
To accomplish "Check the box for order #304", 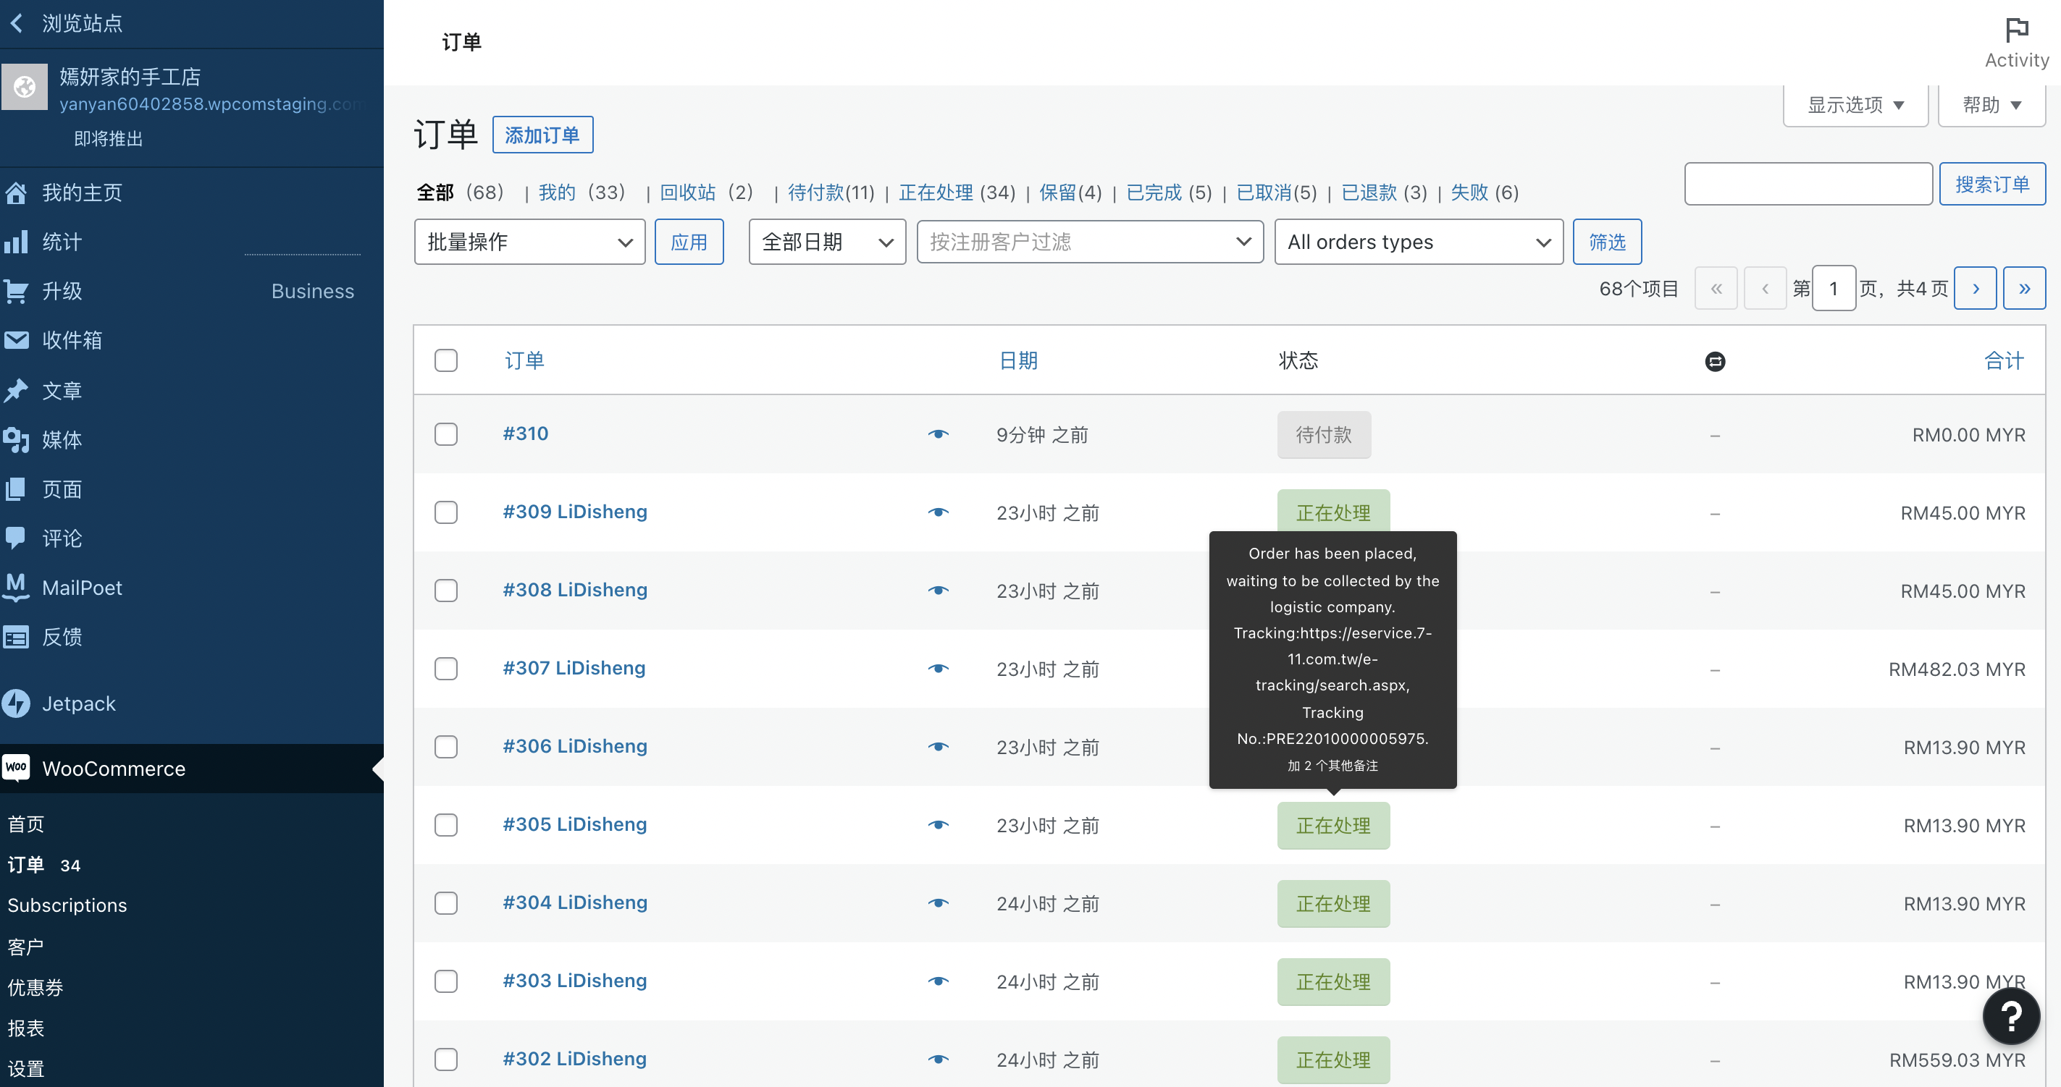I will (x=445, y=903).
